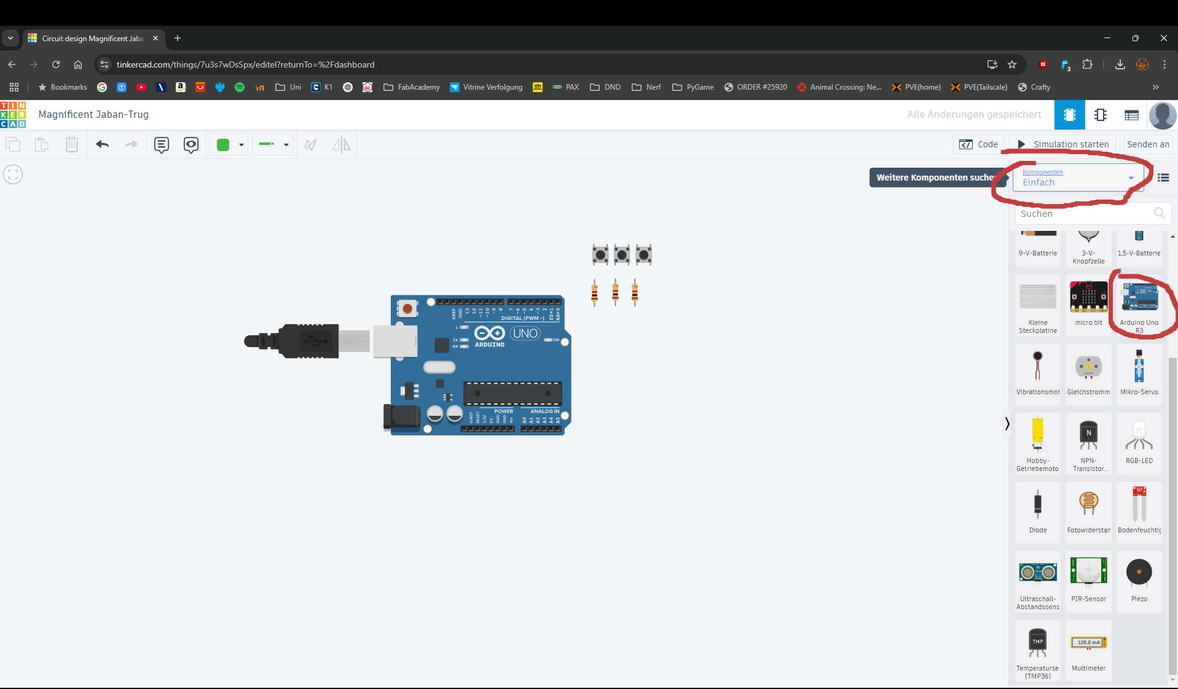Open the notes tool
The width and height of the screenshot is (1178, 689).
click(162, 145)
